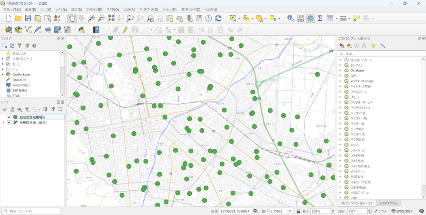Click Refresh icon in Browser panel

pos(12,46)
